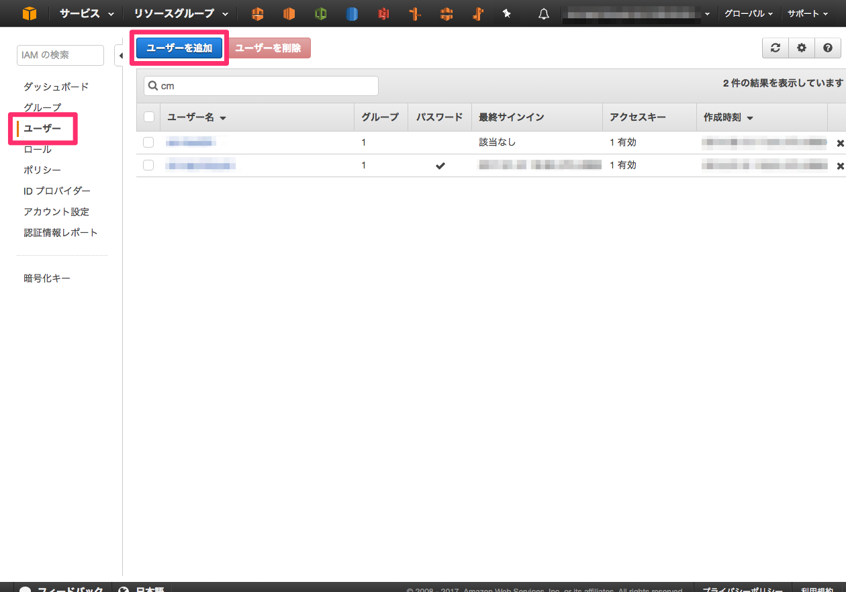This screenshot has height=592, width=846.
Task: Click the ユーザーを追加 button
Action: 179,48
